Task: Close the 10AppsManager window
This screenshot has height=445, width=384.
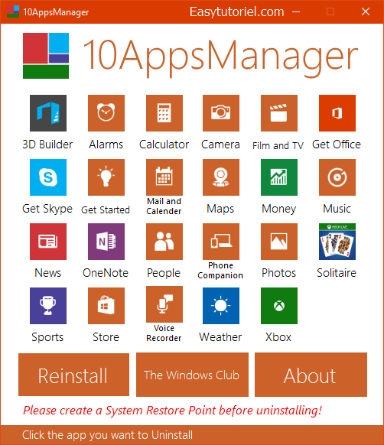Action: click(x=366, y=11)
